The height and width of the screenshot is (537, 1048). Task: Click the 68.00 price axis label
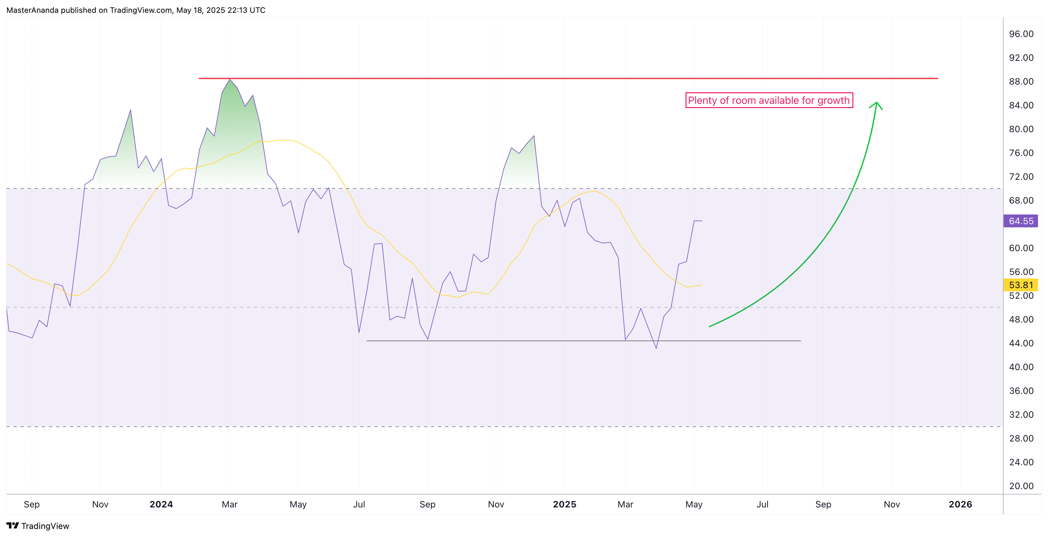1021,201
